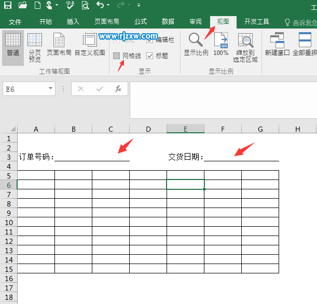317x304 pixels.
Task: Click cell containing 交货日期:
Action: tap(185, 157)
